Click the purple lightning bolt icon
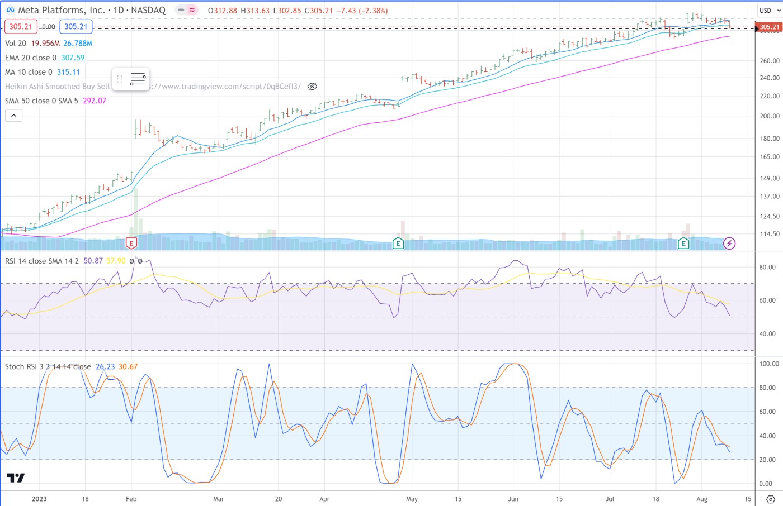 pyautogui.click(x=729, y=243)
